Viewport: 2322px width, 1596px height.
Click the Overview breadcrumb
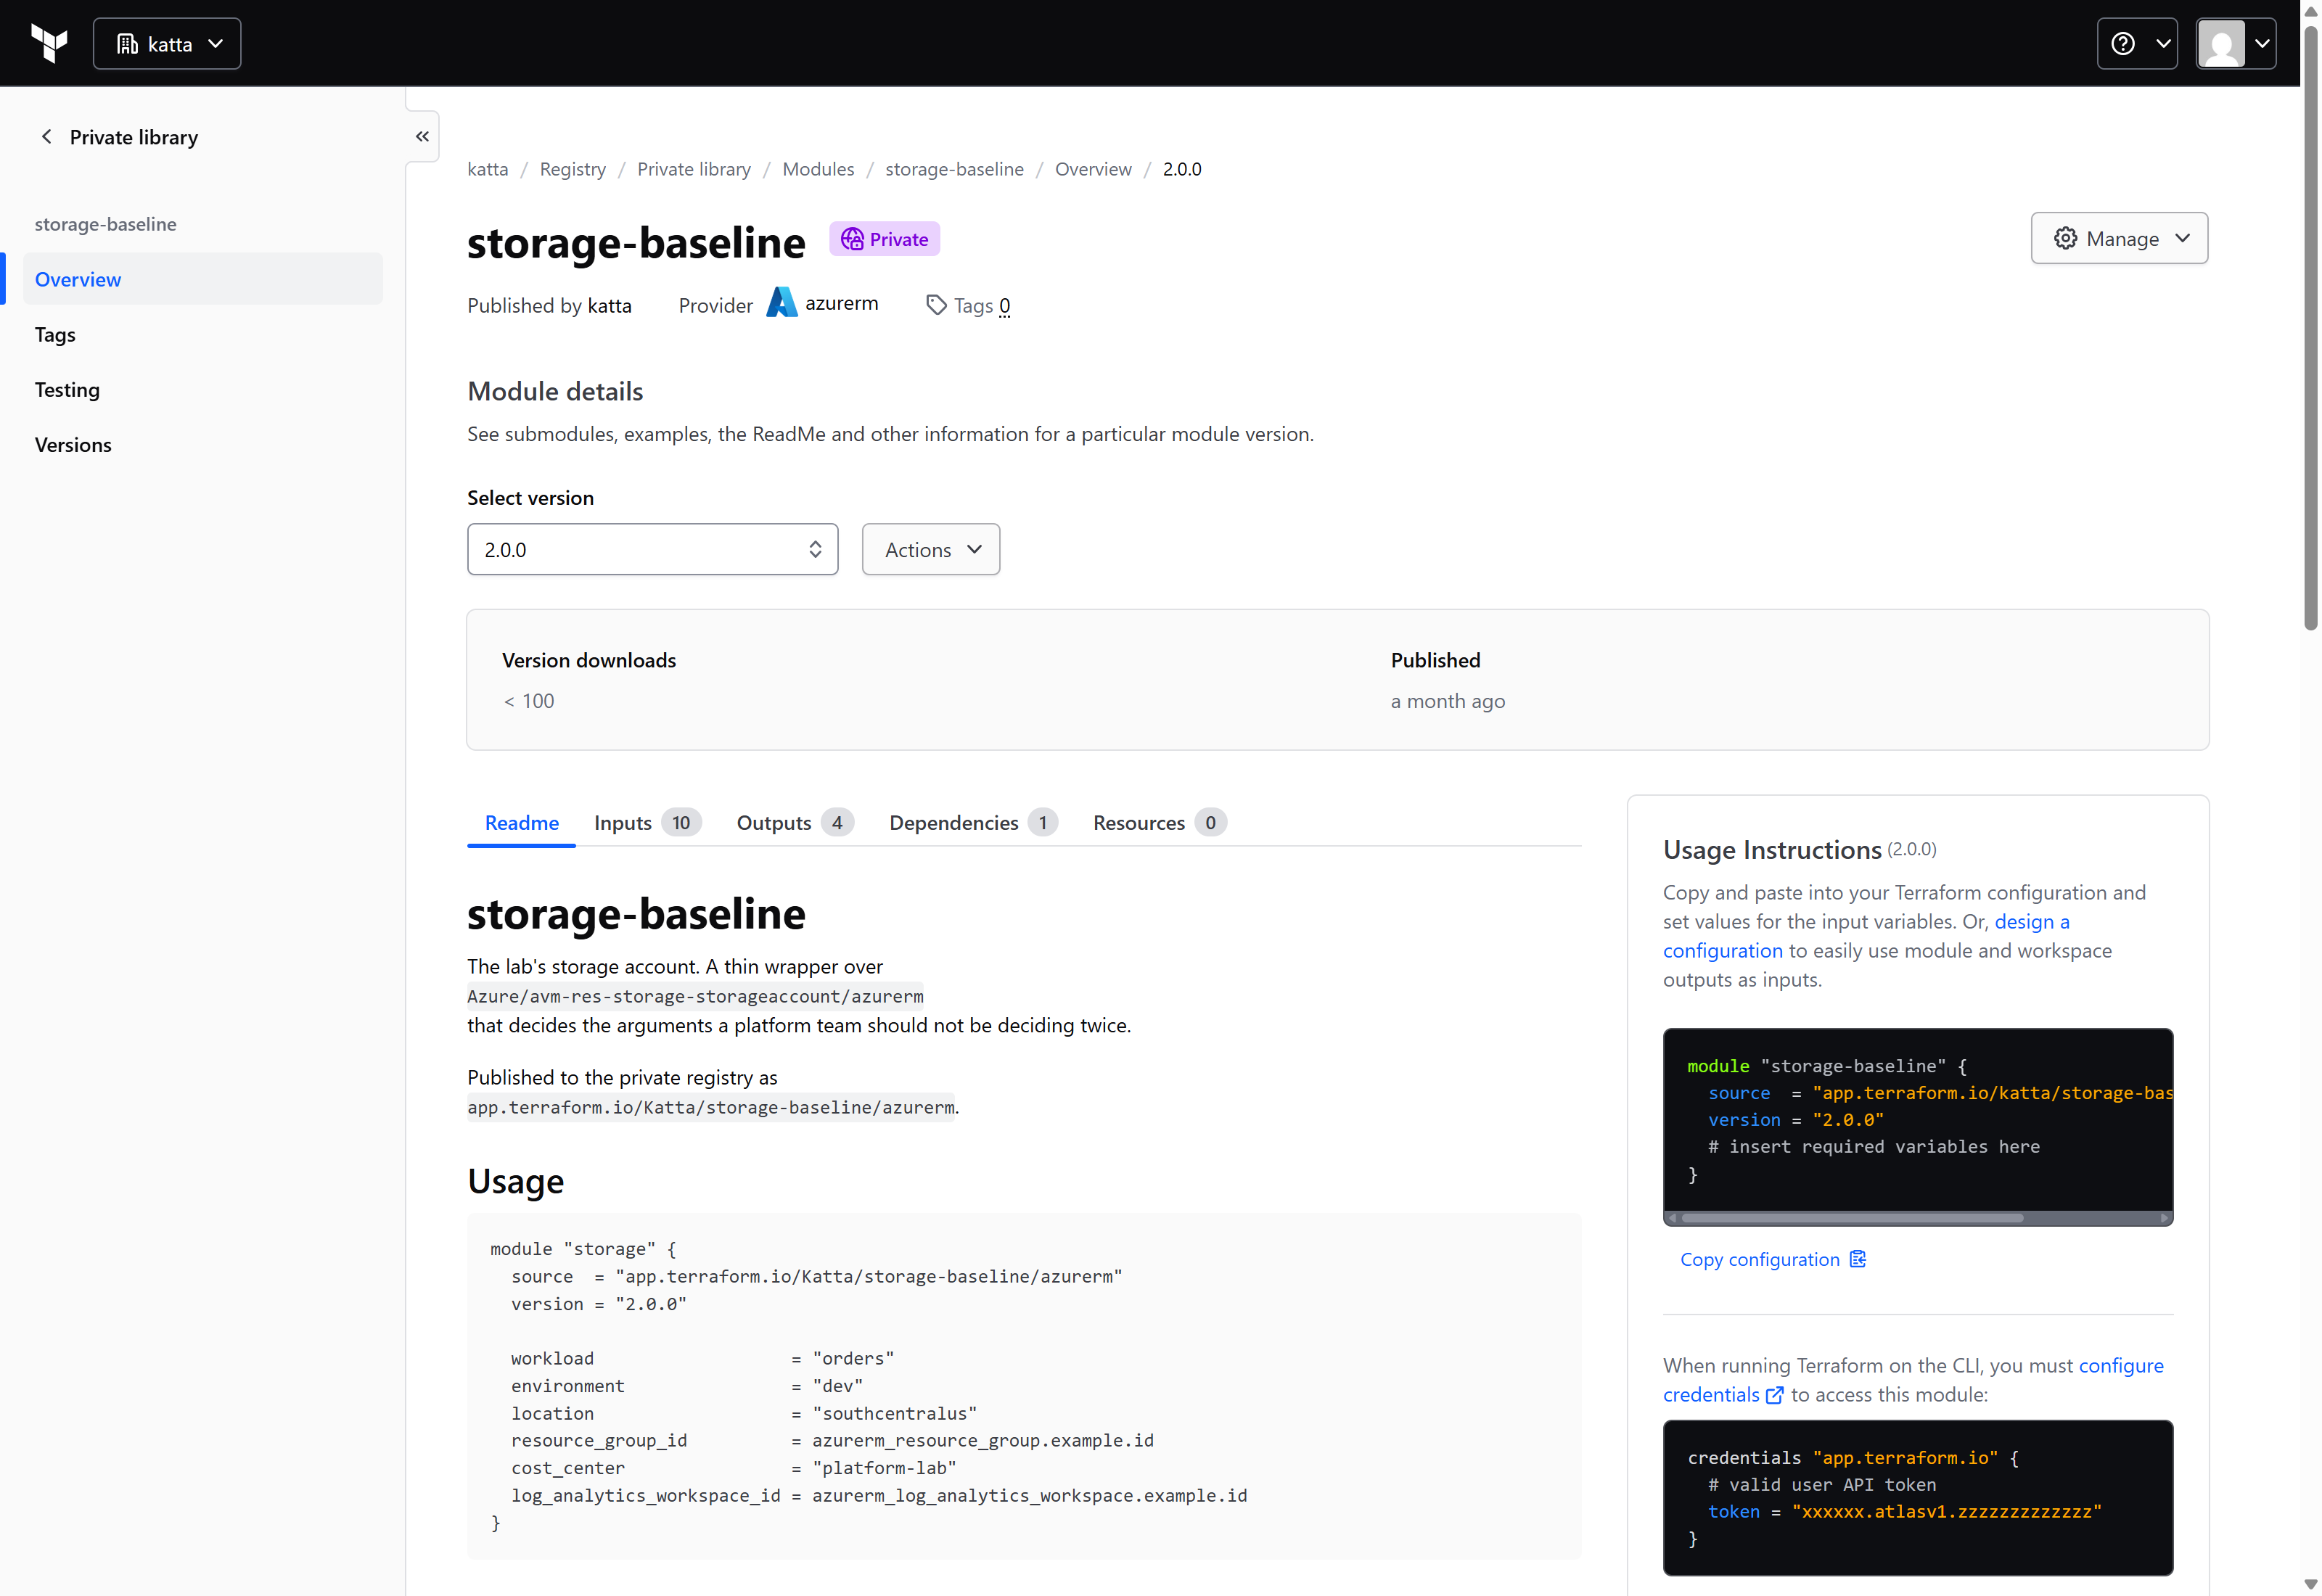click(1092, 169)
